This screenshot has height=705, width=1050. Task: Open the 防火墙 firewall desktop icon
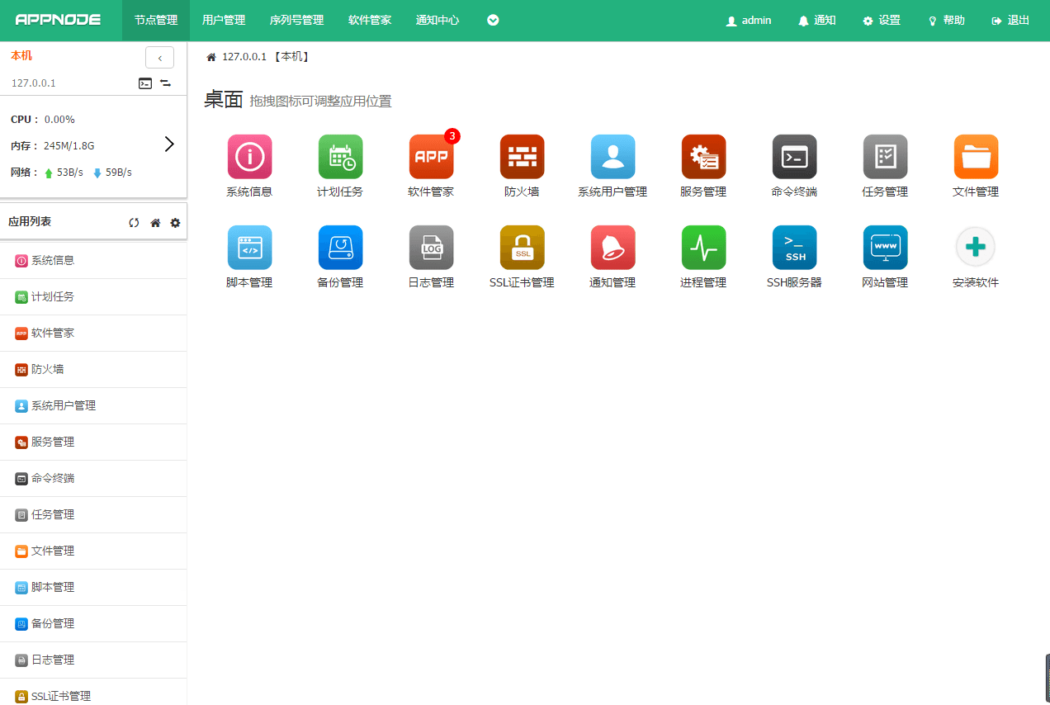pos(522,157)
